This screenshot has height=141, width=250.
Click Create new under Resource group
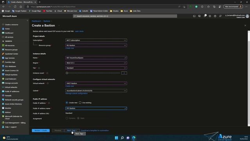70,48
